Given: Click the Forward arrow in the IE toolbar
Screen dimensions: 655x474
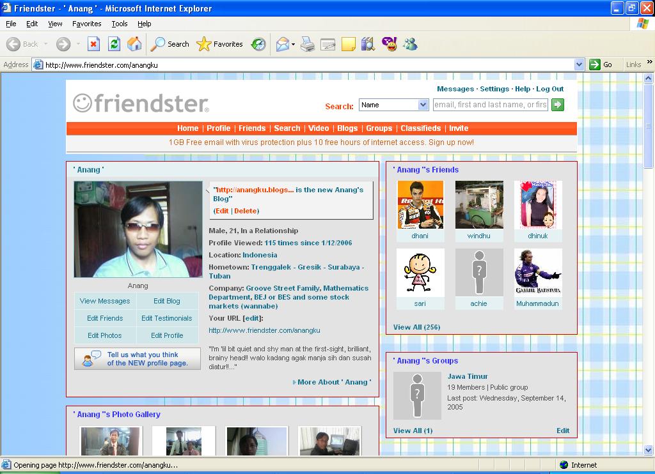Looking at the screenshot, I should 63,44.
